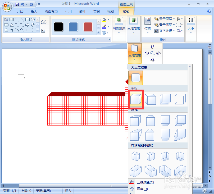Image resolution: width=214 pixels, height=194 pixels.
Task: Apply the blue shape style swatch
Action: [73, 27]
